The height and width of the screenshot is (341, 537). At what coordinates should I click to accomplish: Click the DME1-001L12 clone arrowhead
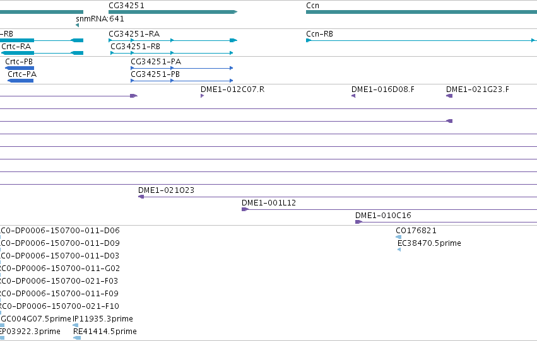245,209
